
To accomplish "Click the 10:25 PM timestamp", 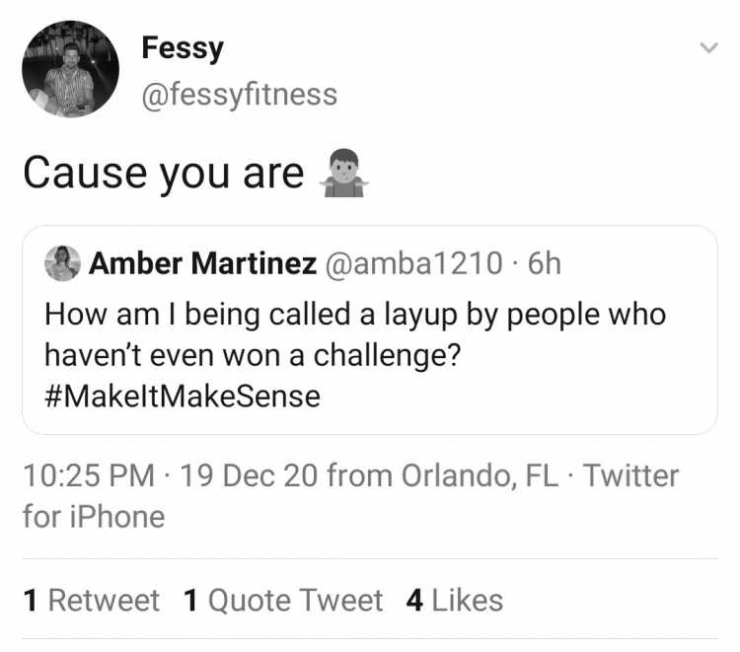I will click(89, 475).
